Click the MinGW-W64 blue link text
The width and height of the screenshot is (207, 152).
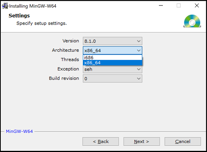click(x=19, y=131)
